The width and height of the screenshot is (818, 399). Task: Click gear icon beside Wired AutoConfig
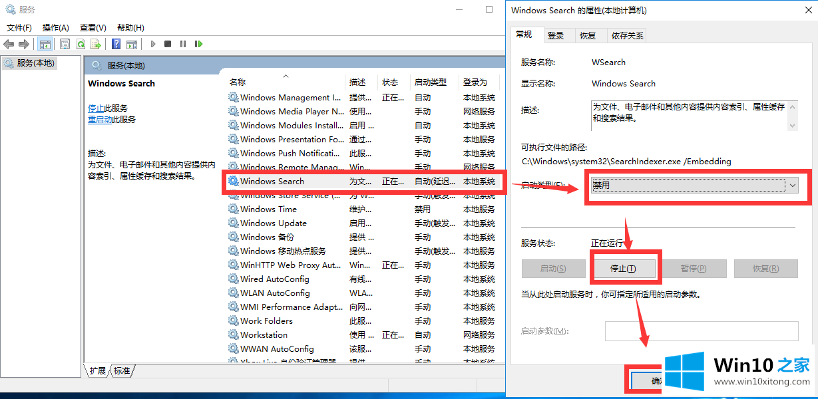(233, 279)
